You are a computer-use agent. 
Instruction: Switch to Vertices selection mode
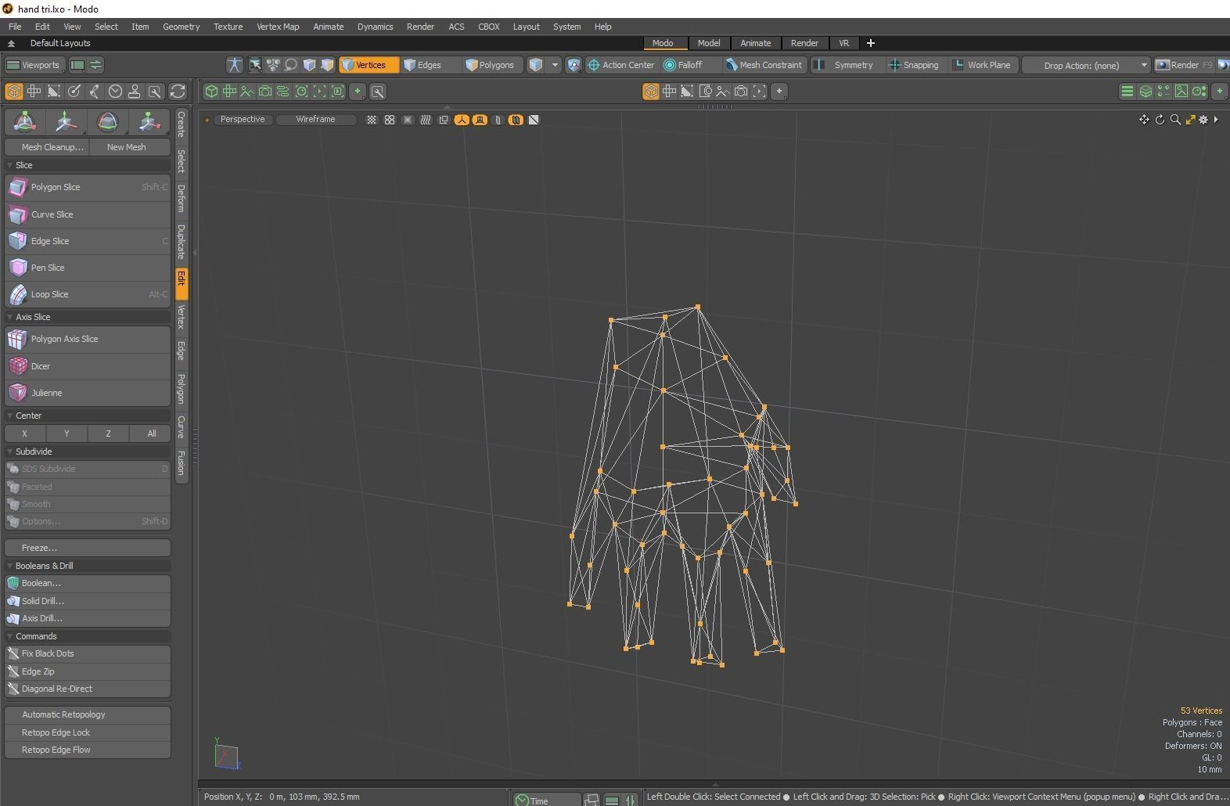coord(369,65)
